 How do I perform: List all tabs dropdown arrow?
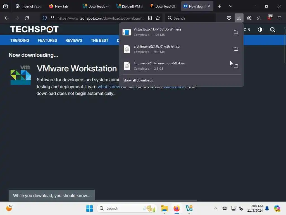point(230,6)
